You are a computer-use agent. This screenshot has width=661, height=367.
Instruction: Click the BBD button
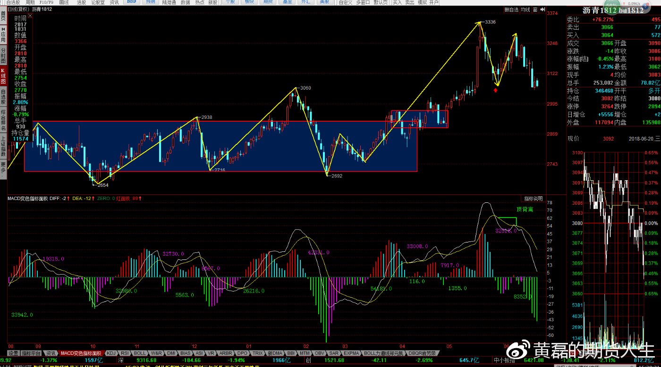coord(131,2)
